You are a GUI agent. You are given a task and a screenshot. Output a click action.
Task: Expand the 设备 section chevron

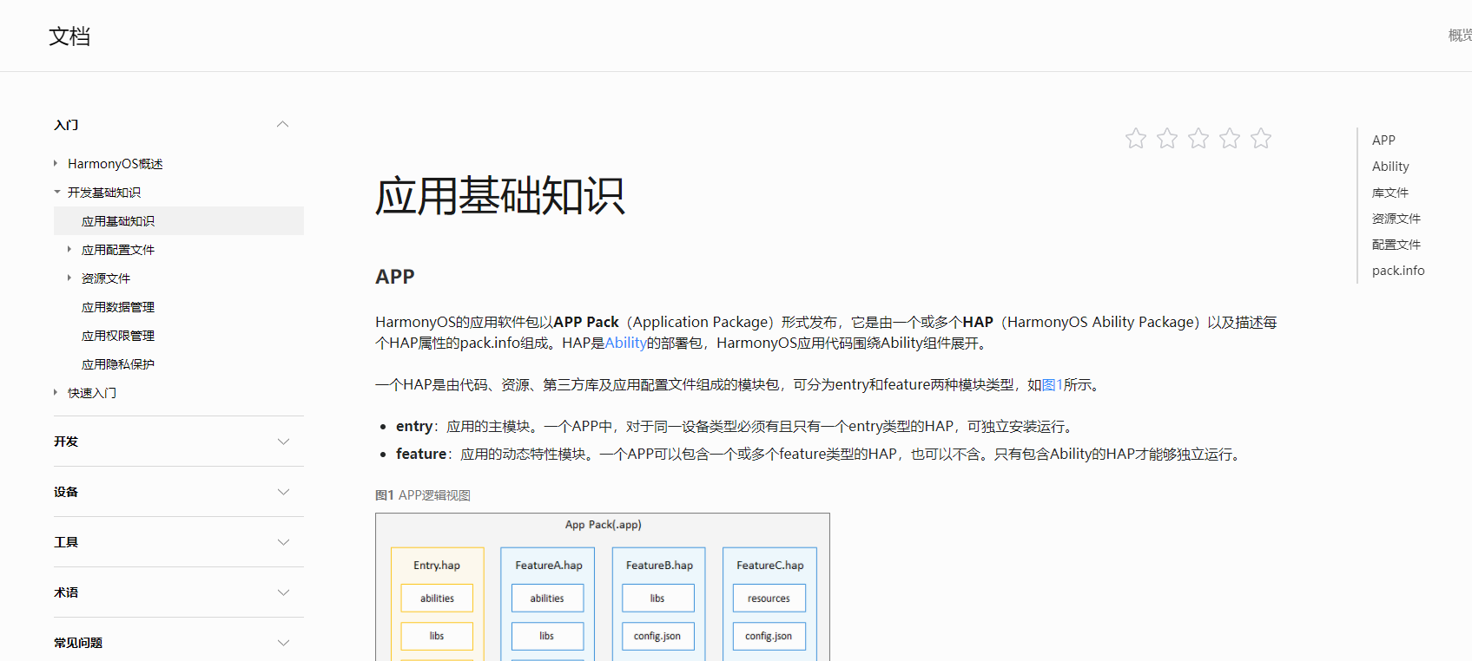tap(282, 492)
